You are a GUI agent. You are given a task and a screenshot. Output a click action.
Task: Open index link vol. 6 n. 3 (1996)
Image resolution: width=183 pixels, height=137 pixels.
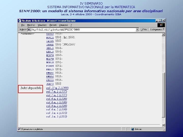[x=57, y=102]
